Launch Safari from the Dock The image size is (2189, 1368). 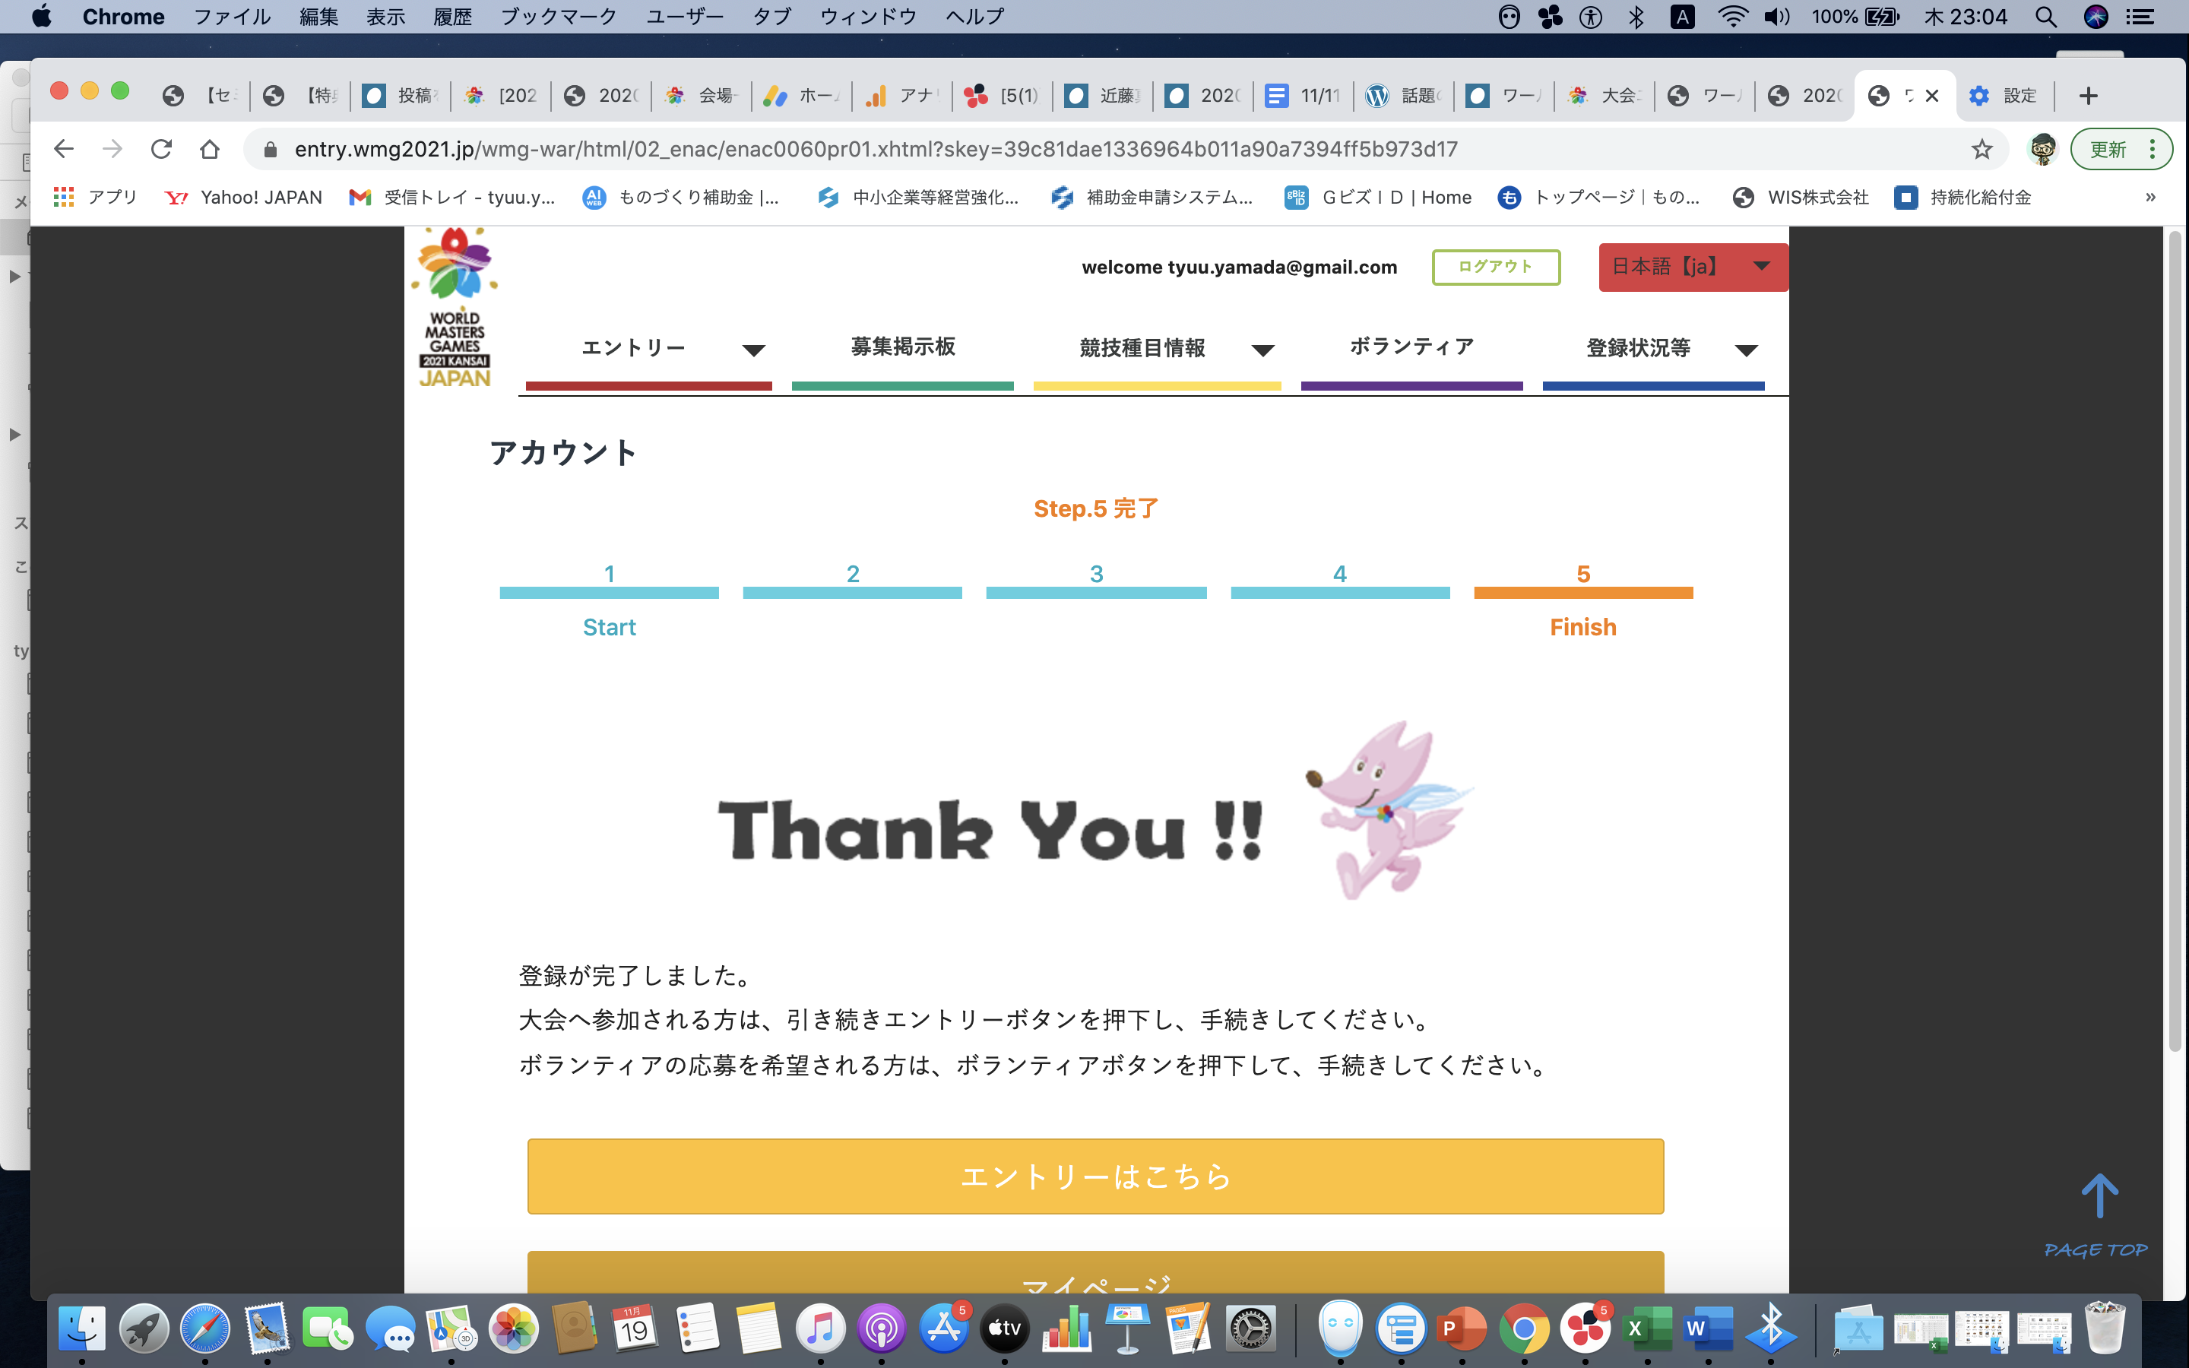205,1328
